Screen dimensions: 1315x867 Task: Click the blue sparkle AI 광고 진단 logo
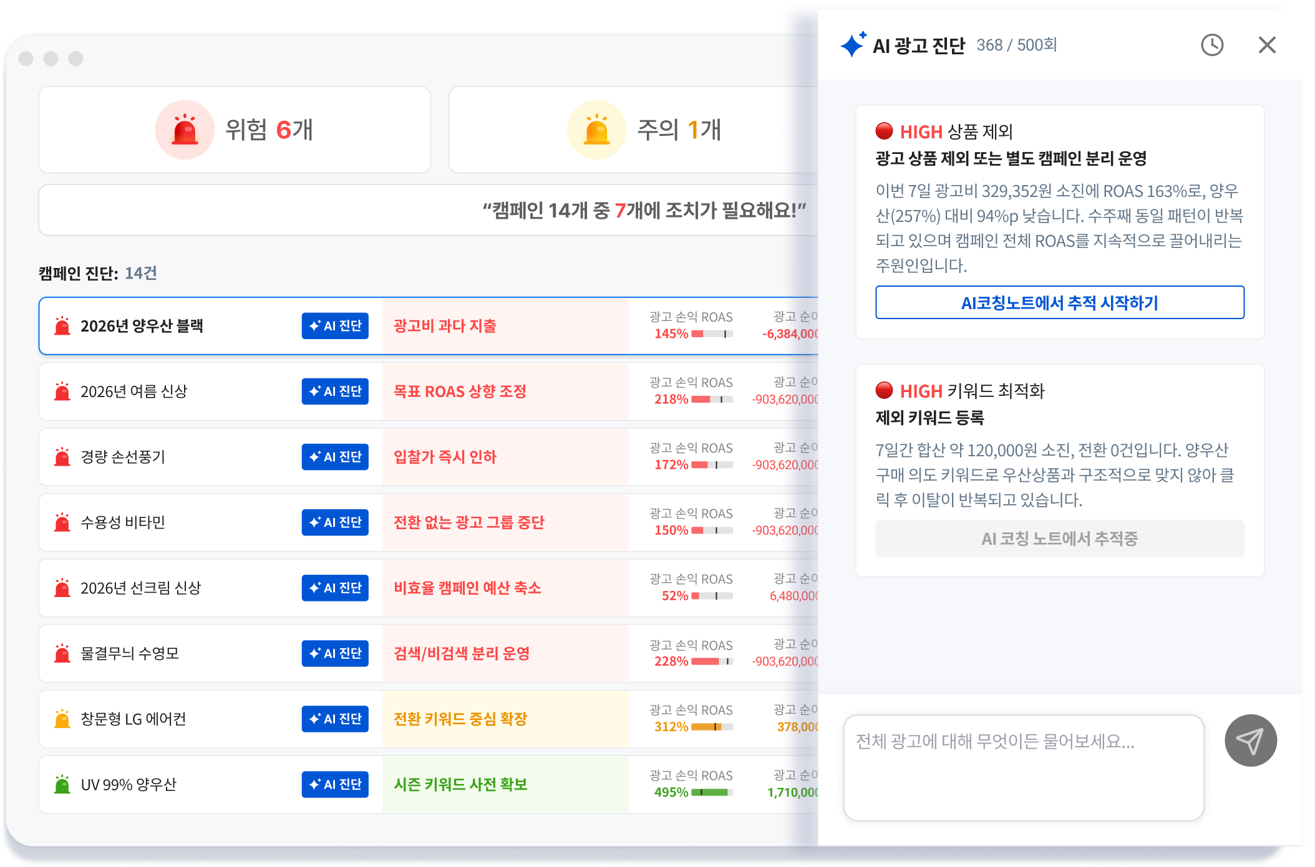[x=853, y=45]
